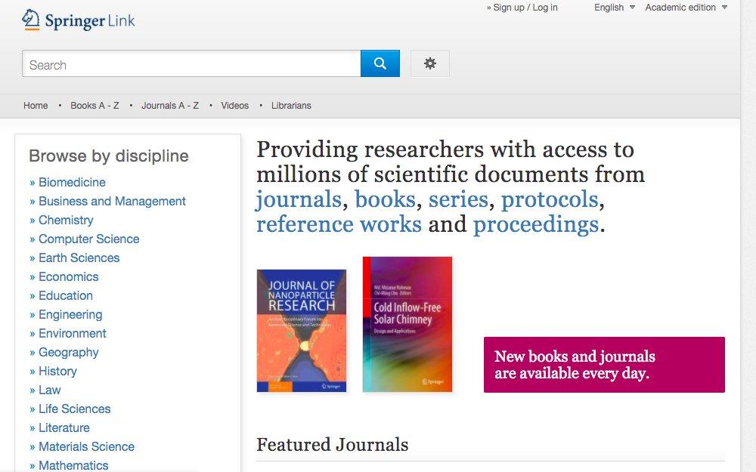The image size is (756, 472).
Task: Browse the Engineering discipline
Action: 70,314
